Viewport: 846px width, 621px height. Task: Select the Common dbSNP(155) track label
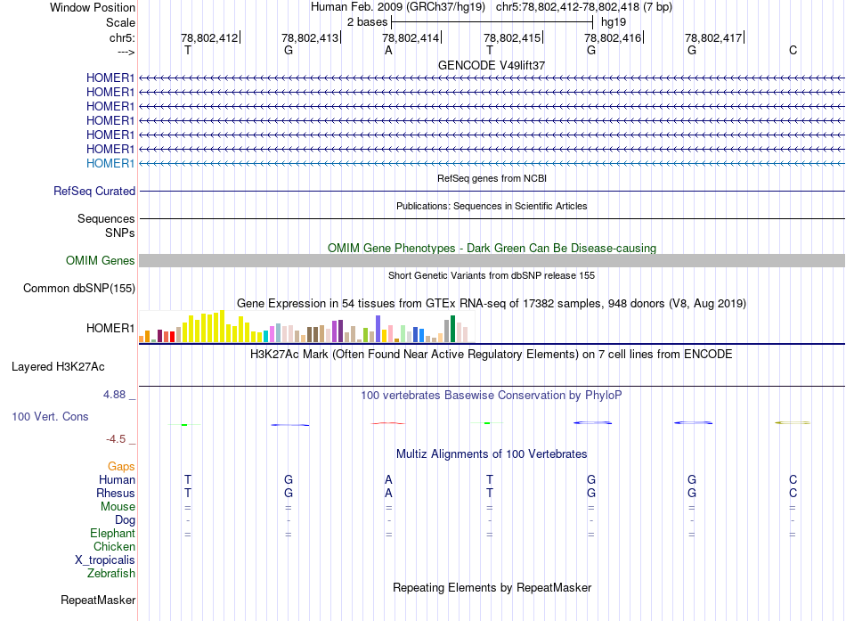pyautogui.click(x=79, y=288)
